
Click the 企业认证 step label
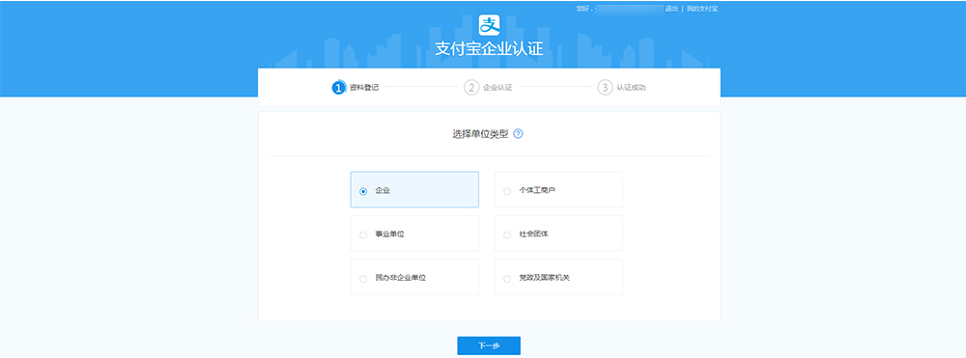pyautogui.click(x=497, y=88)
